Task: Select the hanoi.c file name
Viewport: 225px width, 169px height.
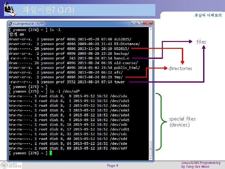Action: tap(122, 58)
